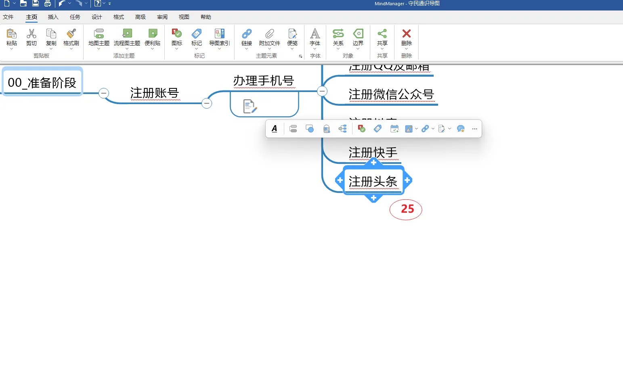Viewport: 623px width, 391px height.
Task: Open image dropdown arrow in floating toolbar
Action: click(416, 129)
